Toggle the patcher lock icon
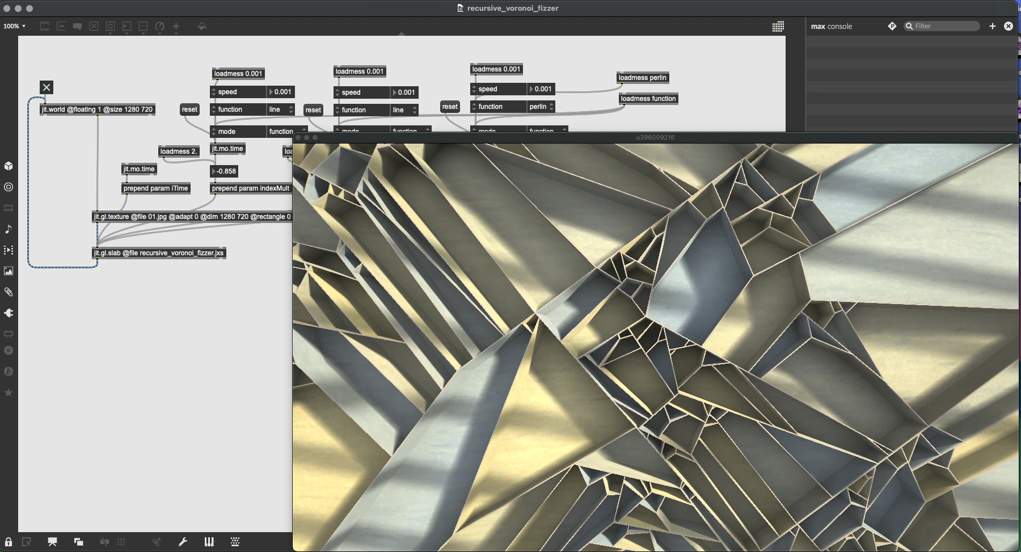The image size is (1021, 552). [x=9, y=542]
